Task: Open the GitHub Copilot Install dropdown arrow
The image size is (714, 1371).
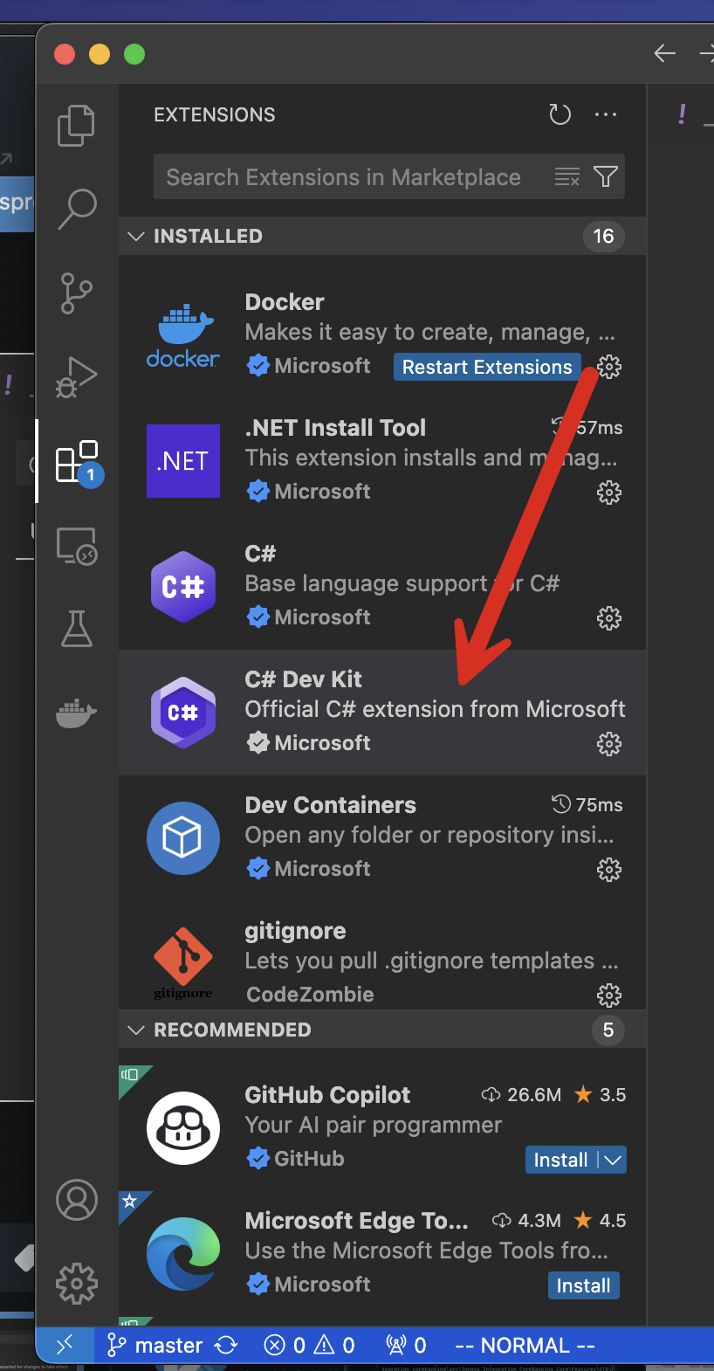Action: [614, 1160]
